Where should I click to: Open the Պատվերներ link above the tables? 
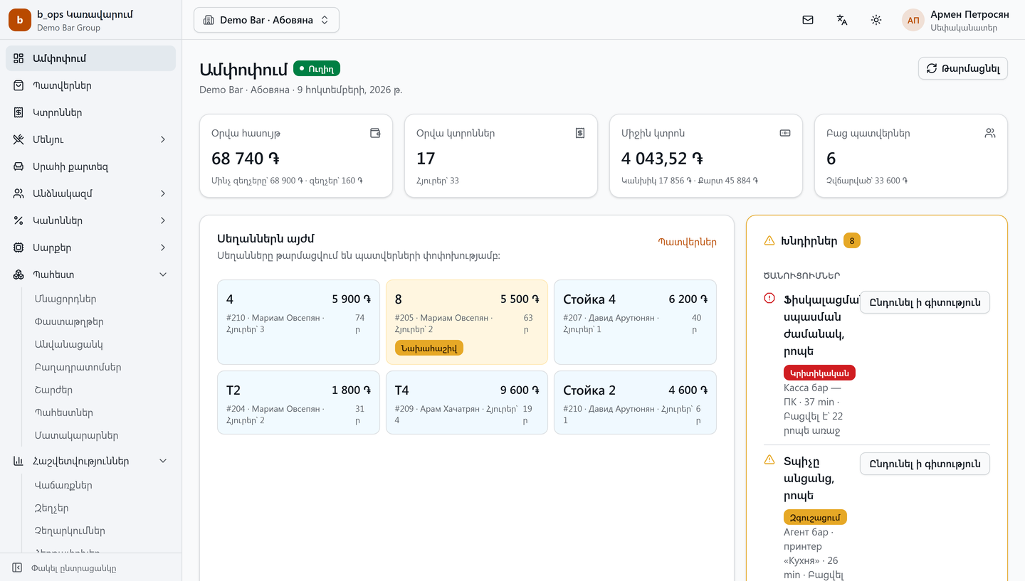pos(687,242)
